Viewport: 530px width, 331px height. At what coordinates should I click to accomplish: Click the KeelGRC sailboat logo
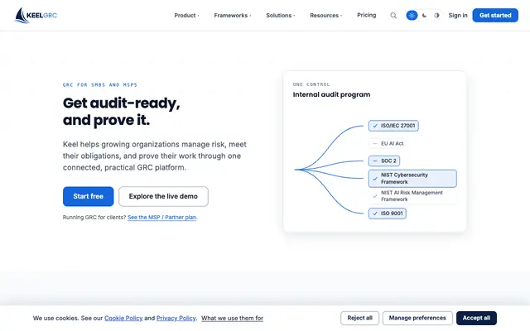click(x=36, y=15)
